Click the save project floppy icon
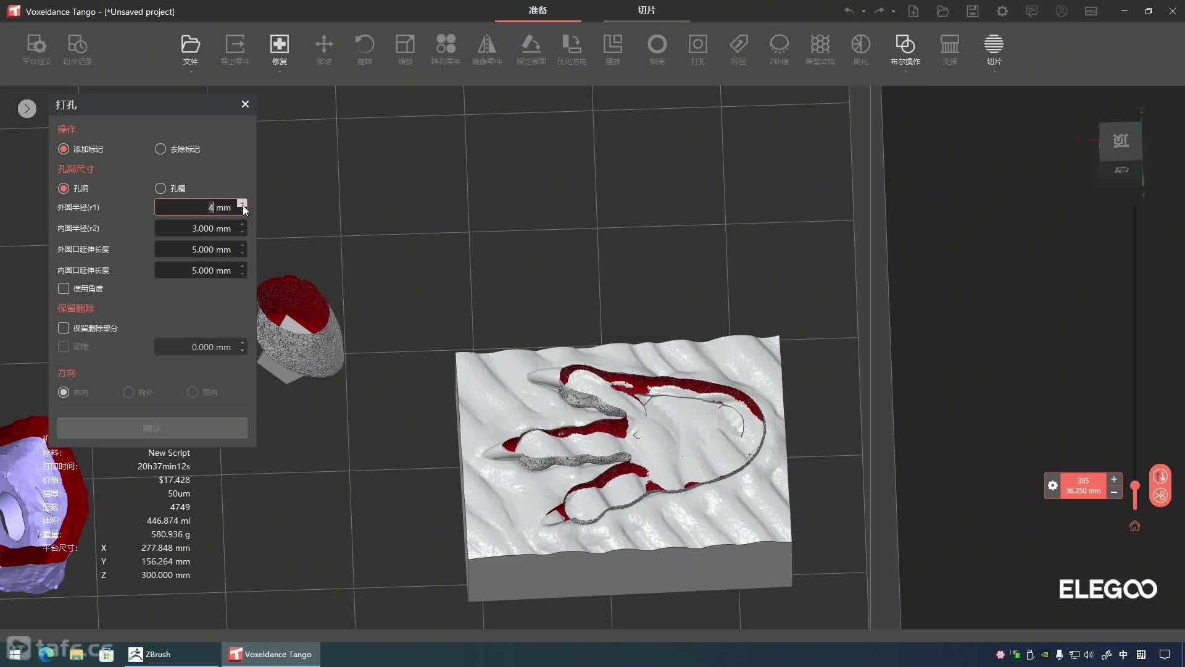Screen dimensions: 1185x667 [x=973, y=11]
